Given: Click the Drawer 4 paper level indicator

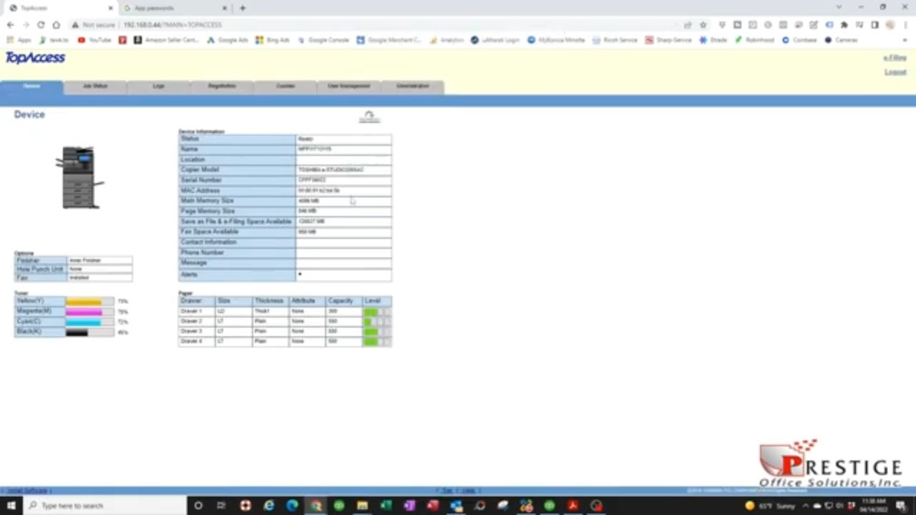Looking at the screenshot, I should (377, 342).
